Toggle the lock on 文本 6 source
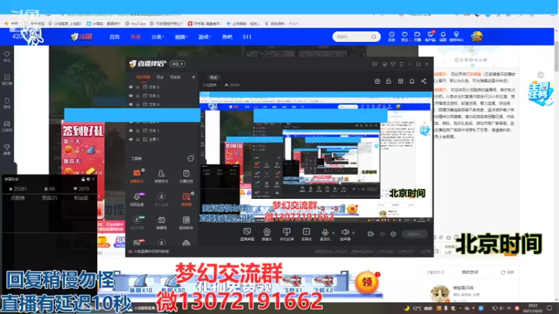The width and height of the screenshot is (559, 314). [138, 87]
